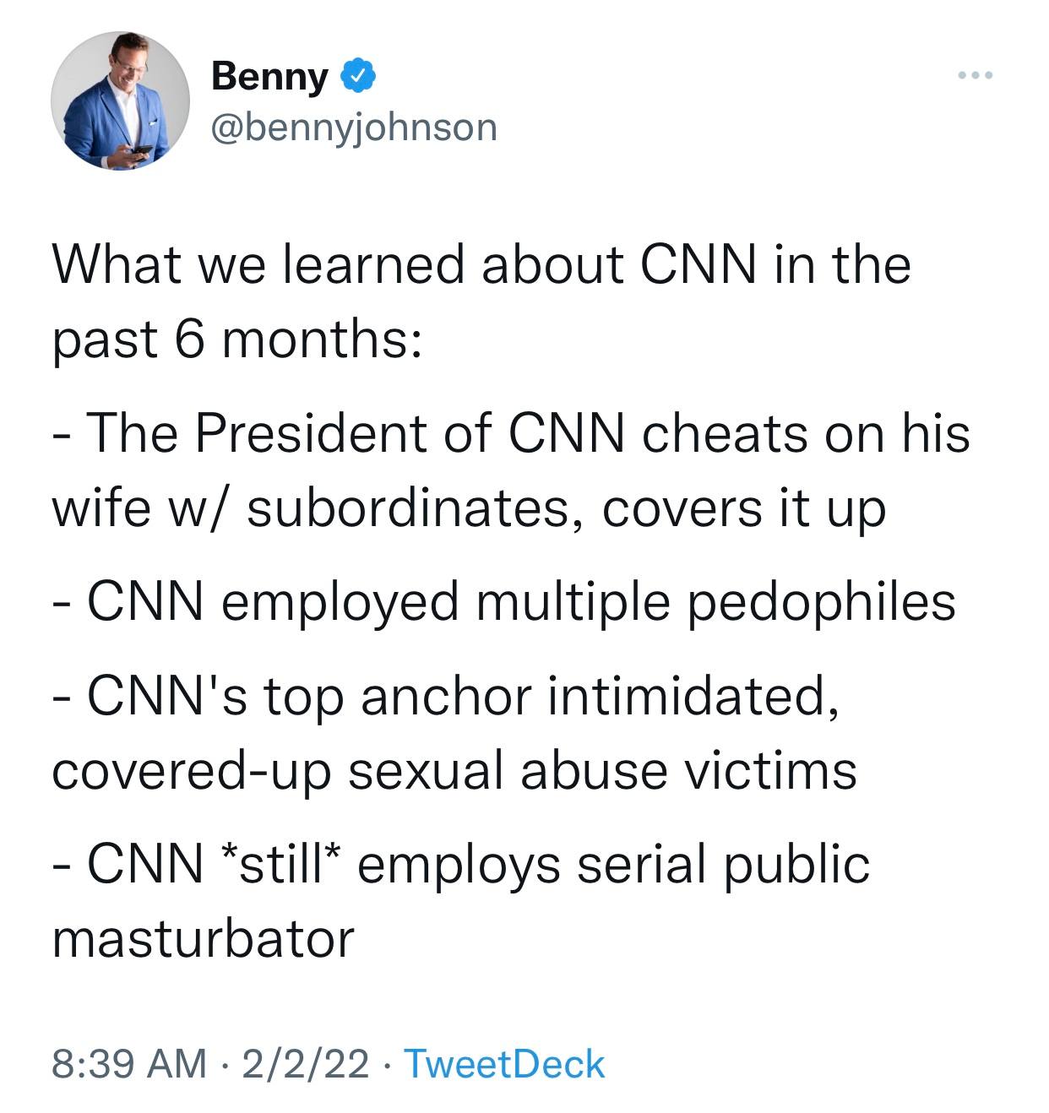Click the 'past 6 months:' text line
The height and width of the screenshot is (1113, 1049).
[x=236, y=339]
